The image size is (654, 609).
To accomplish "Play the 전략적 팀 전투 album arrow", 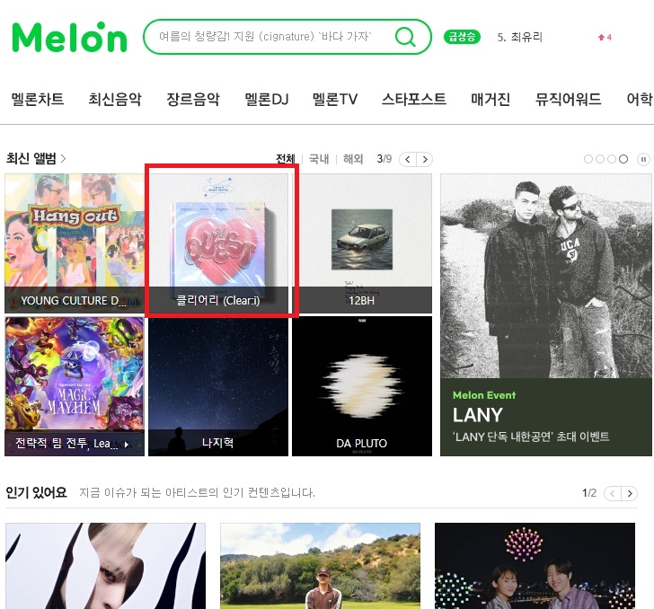I will (127, 445).
